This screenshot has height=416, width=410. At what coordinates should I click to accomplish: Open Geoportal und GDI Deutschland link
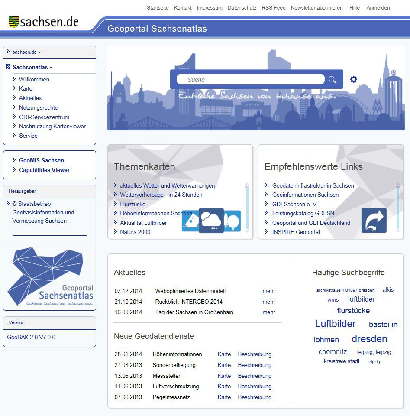tap(311, 223)
